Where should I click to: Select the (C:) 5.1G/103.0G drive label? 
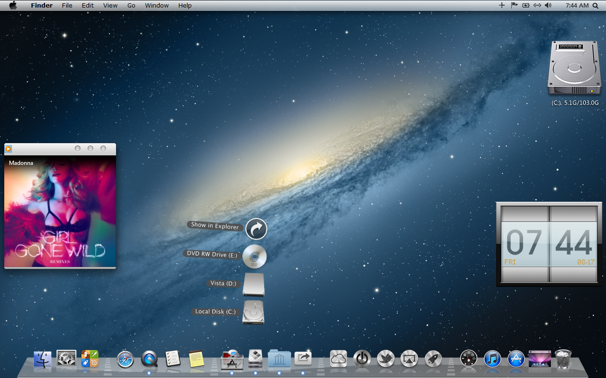point(575,103)
